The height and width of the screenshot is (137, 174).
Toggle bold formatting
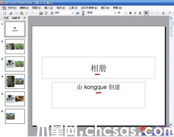130,13
